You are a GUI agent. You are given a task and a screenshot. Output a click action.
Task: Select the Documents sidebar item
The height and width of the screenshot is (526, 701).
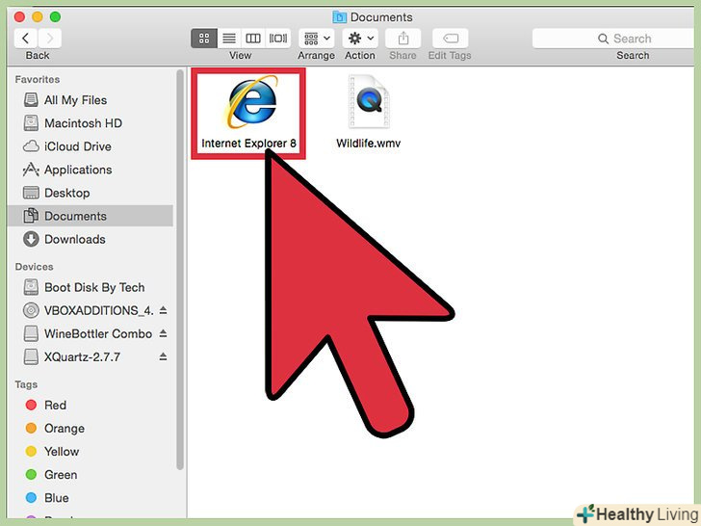90,216
